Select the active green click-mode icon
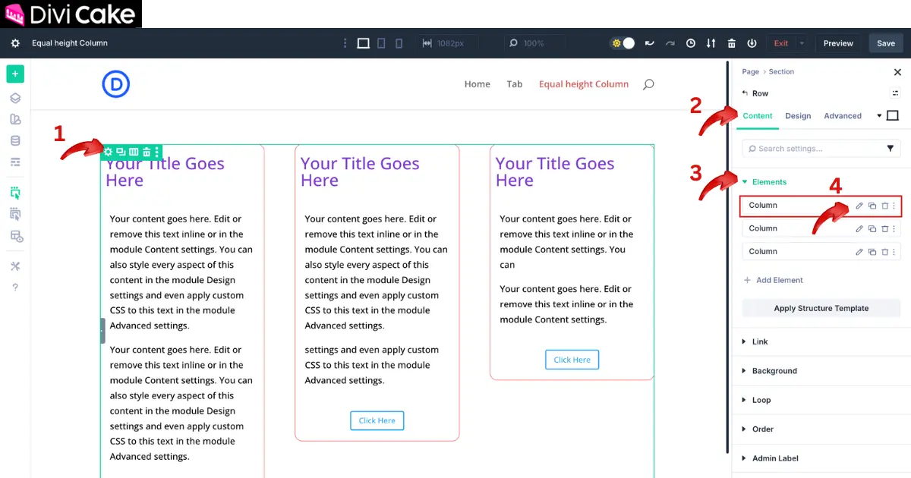 click(15, 193)
